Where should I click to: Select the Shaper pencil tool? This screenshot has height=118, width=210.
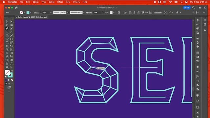[x=7, y=39]
